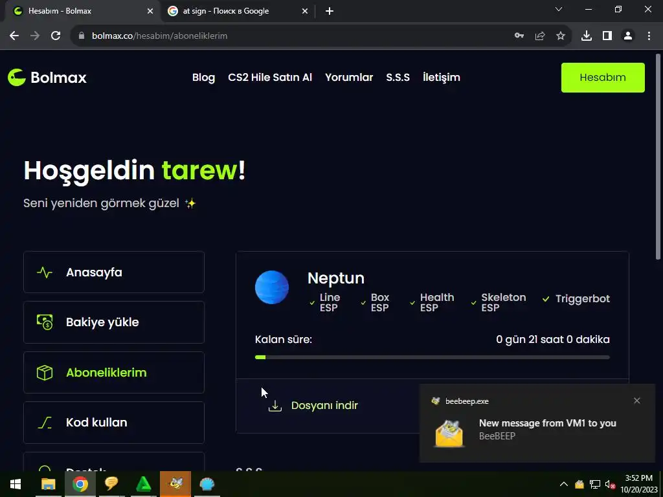Click Dosyanı indir download link
Viewport: 663px width, 497px height.
tap(324, 405)
